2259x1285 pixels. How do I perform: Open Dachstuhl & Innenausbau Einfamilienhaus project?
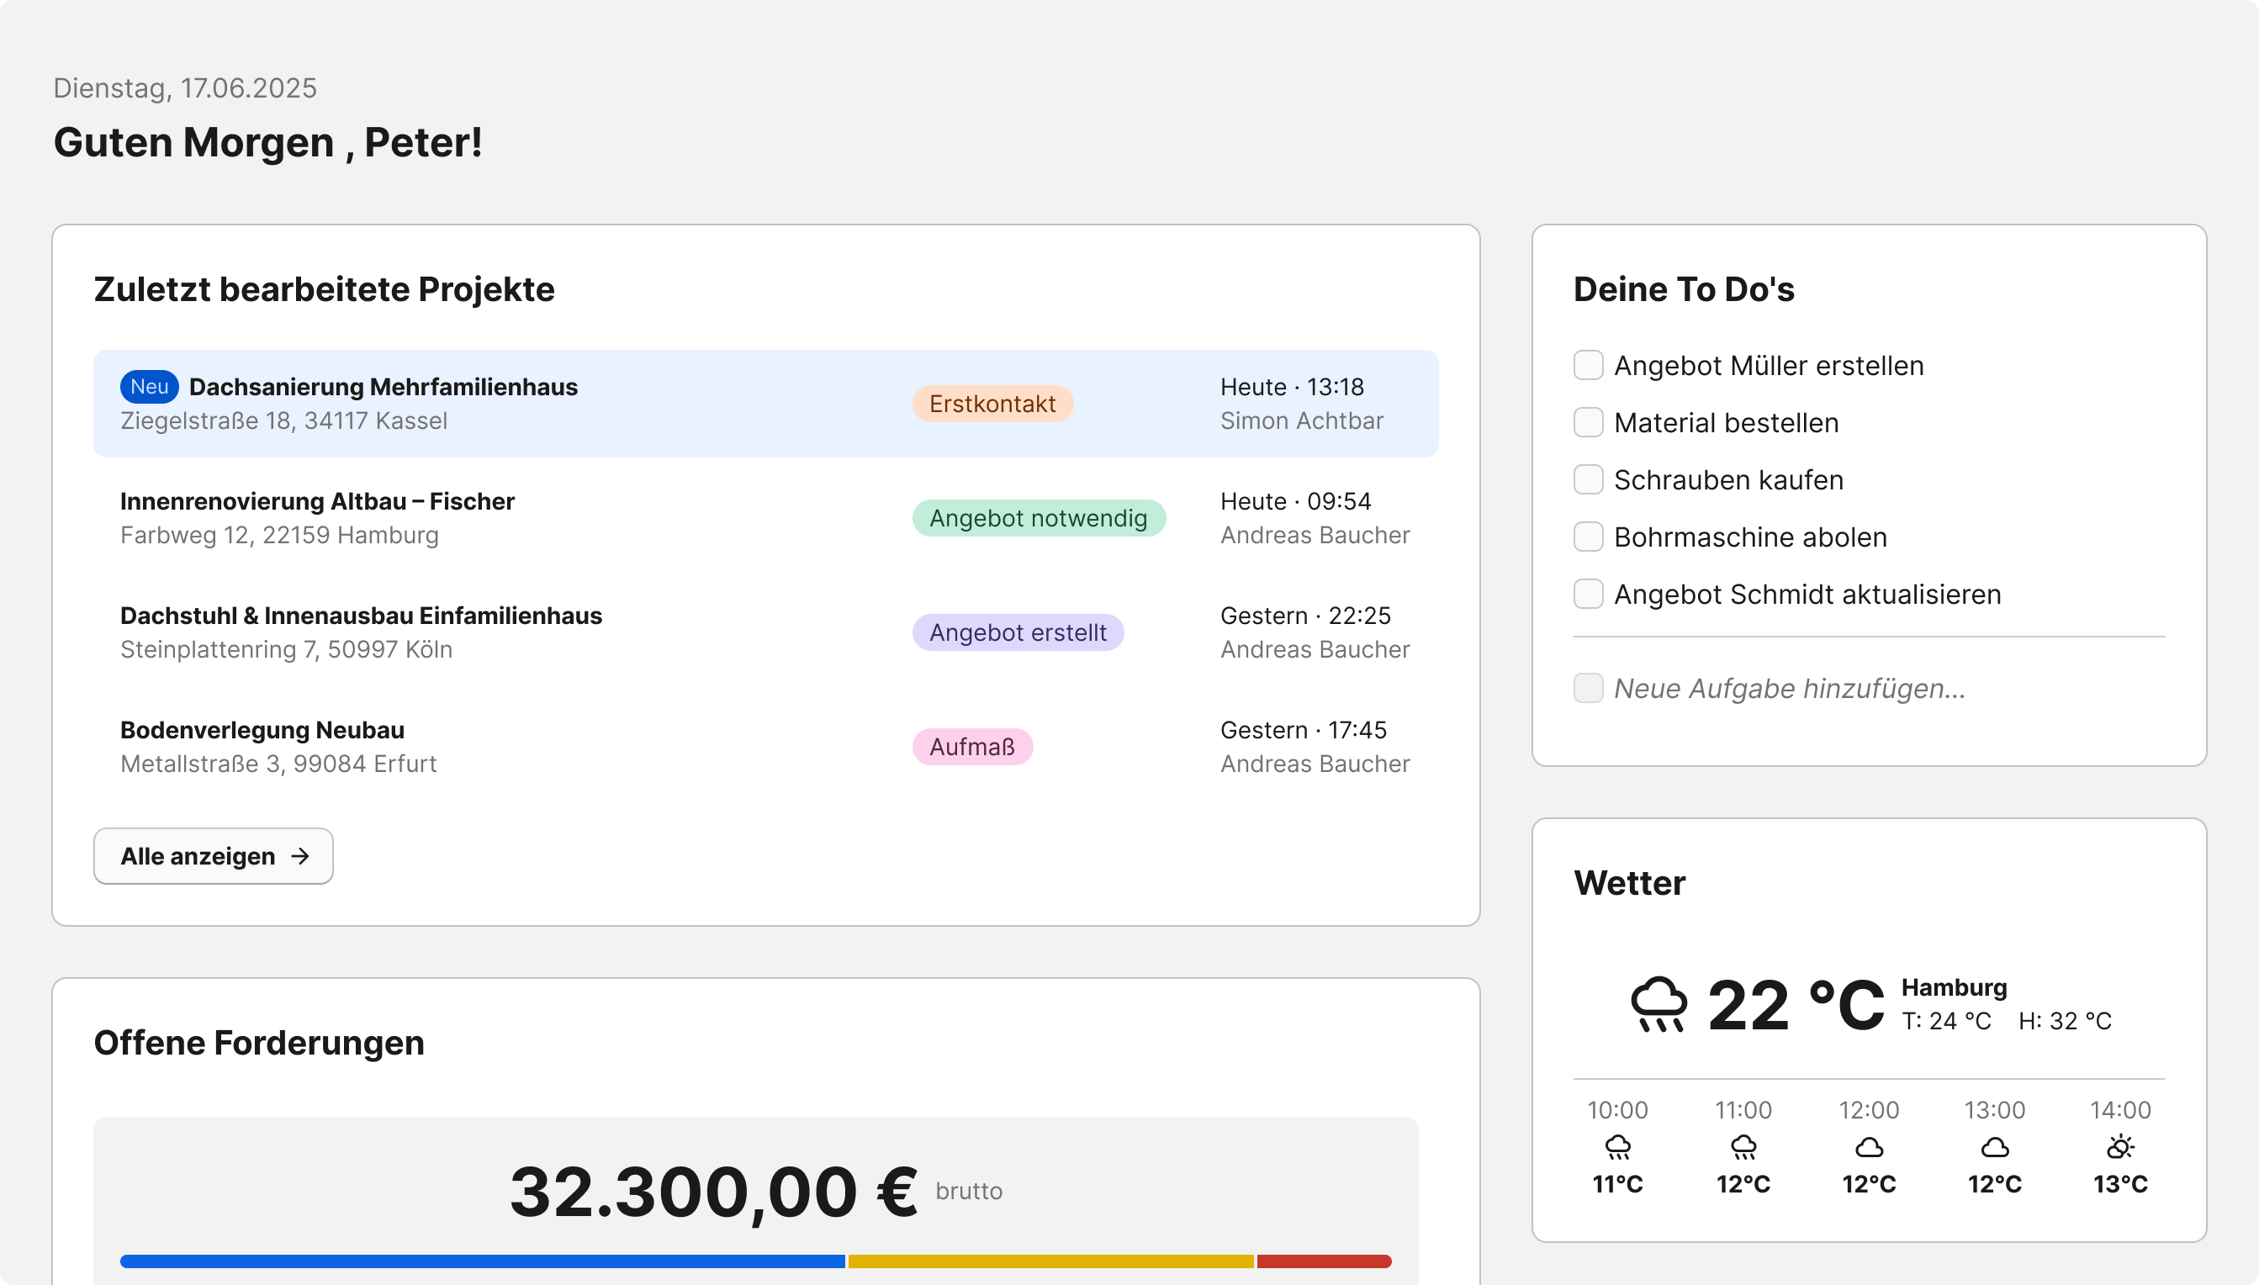pyautogui.click(x=766, y=632)
